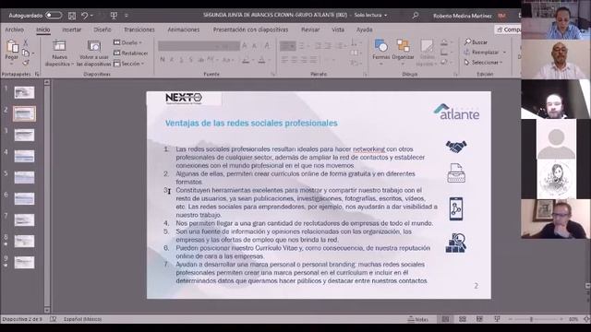This screenshot has width=591, height=332.
Task: Toggle the Autoguardado switch
Action: (x=54, y=16)
